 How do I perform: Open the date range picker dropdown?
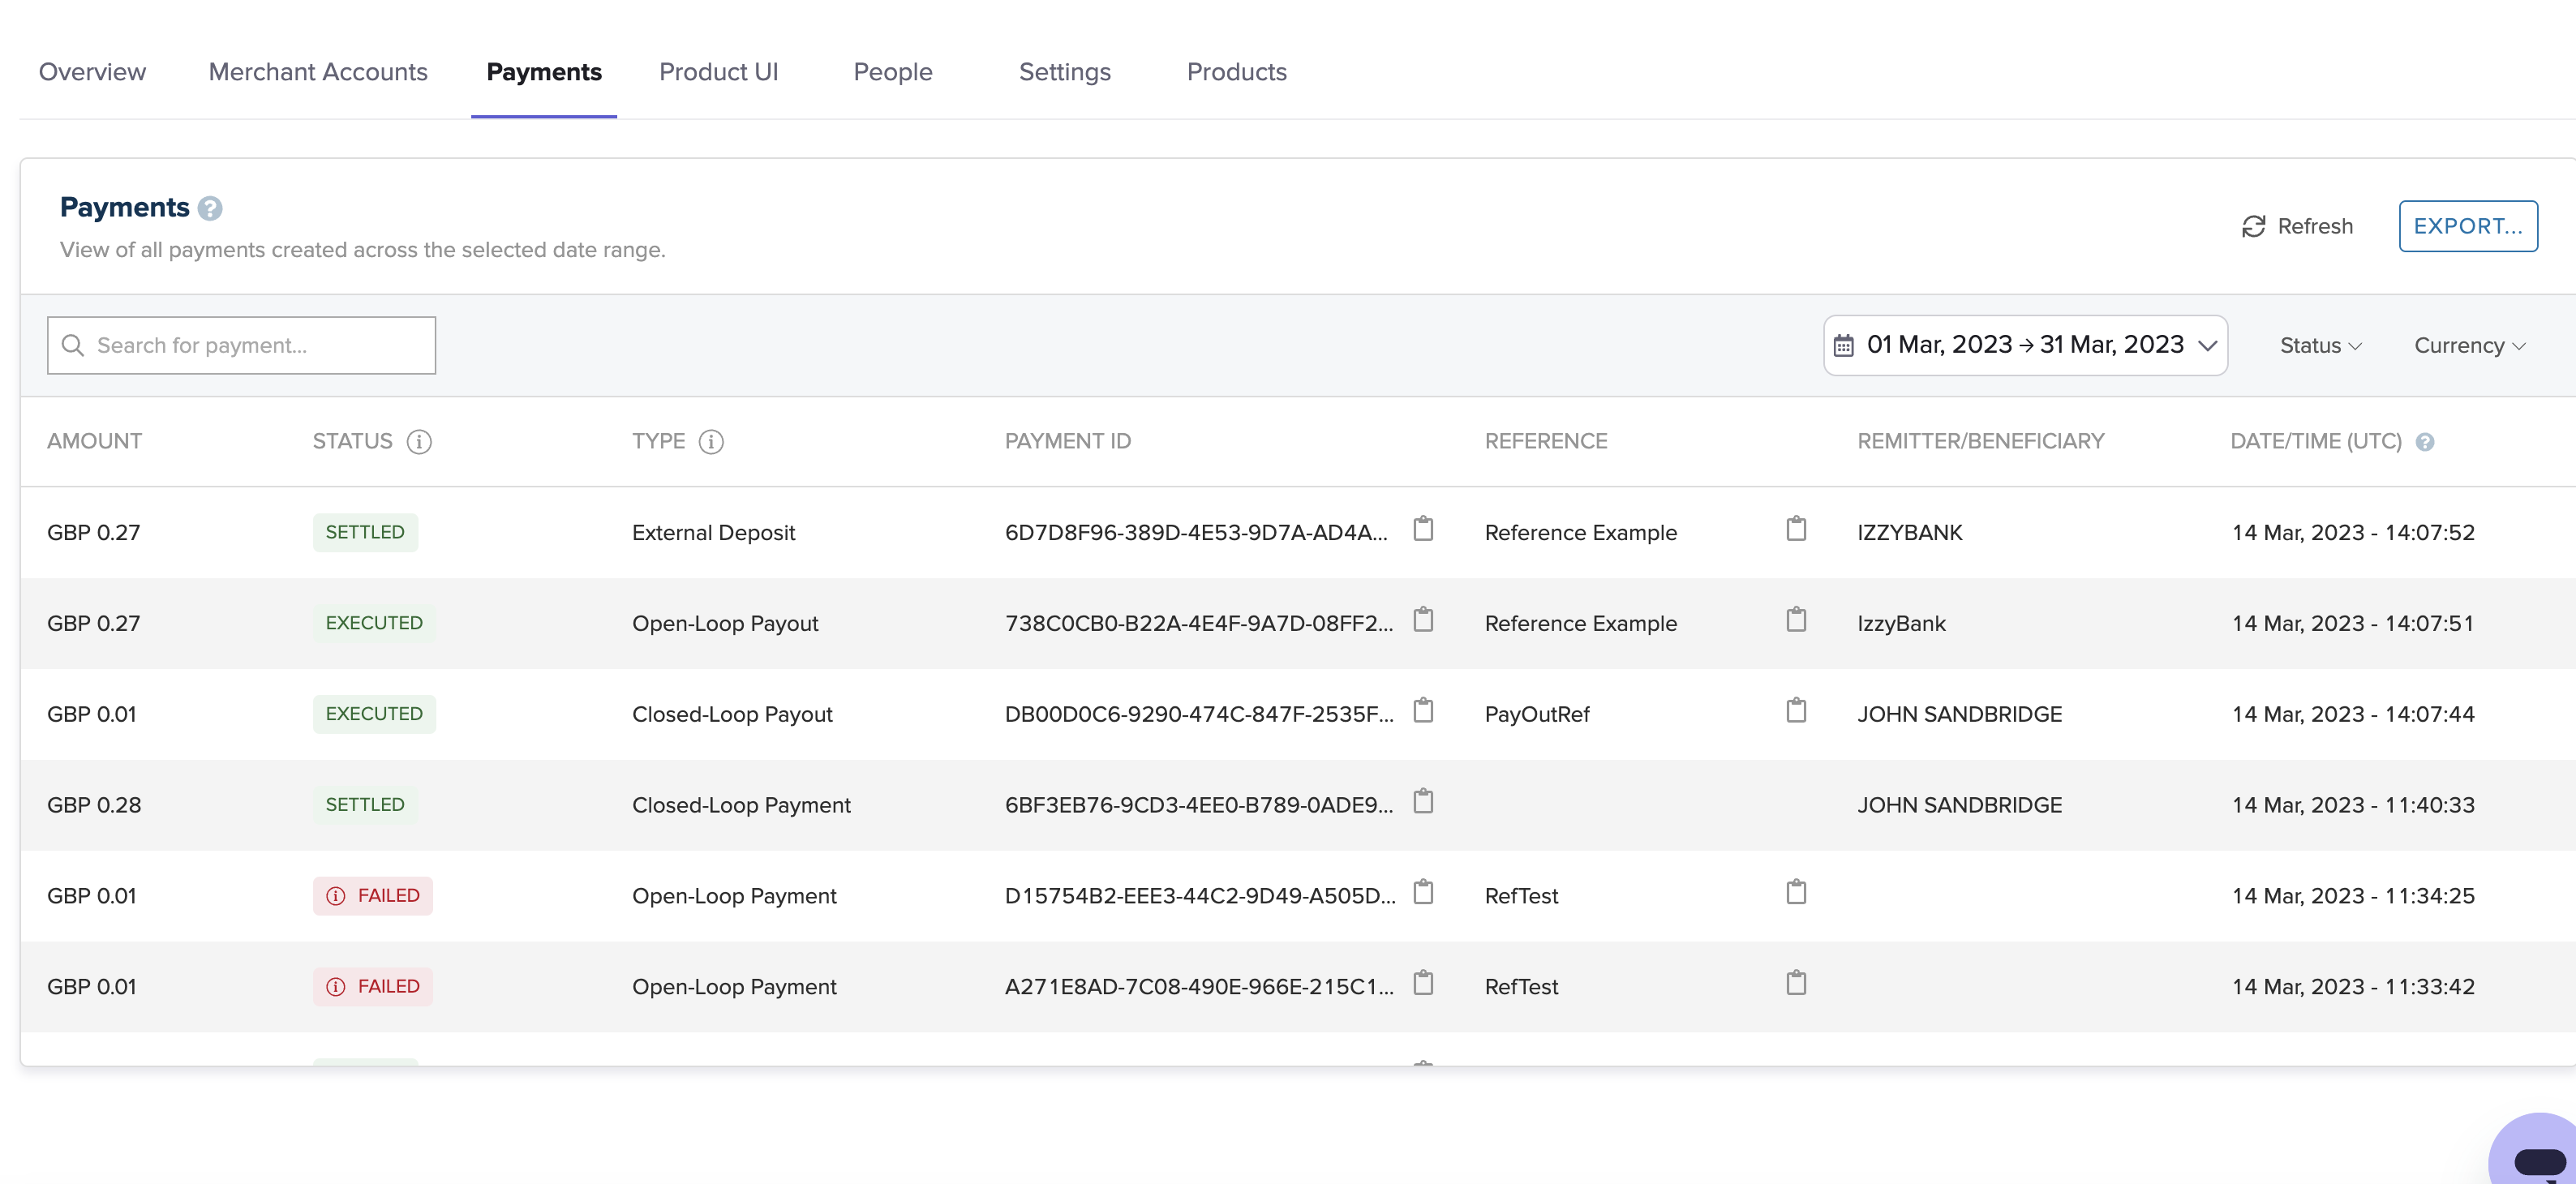point(2025,345)
